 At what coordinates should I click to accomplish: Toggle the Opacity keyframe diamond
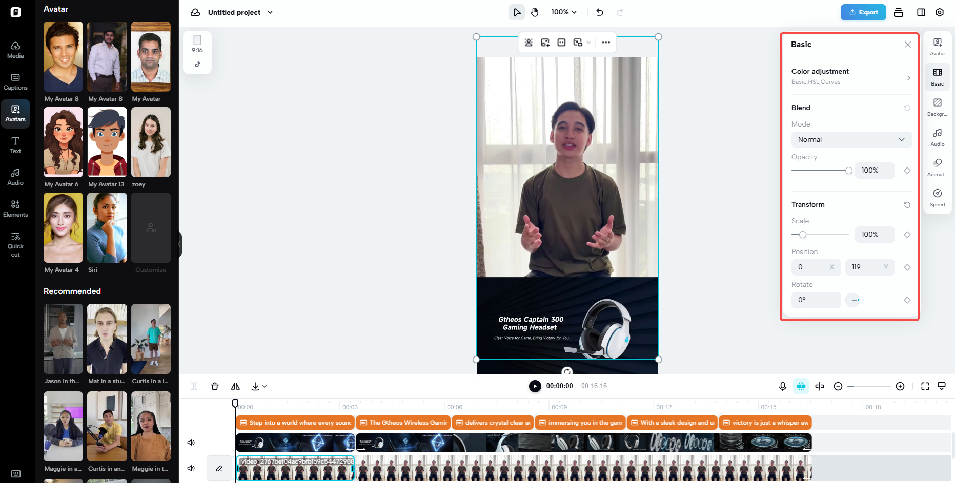pyautogui.click(x=907, y=171)
